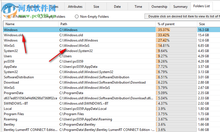Sort by the Name column header

[x=31, y=24]
